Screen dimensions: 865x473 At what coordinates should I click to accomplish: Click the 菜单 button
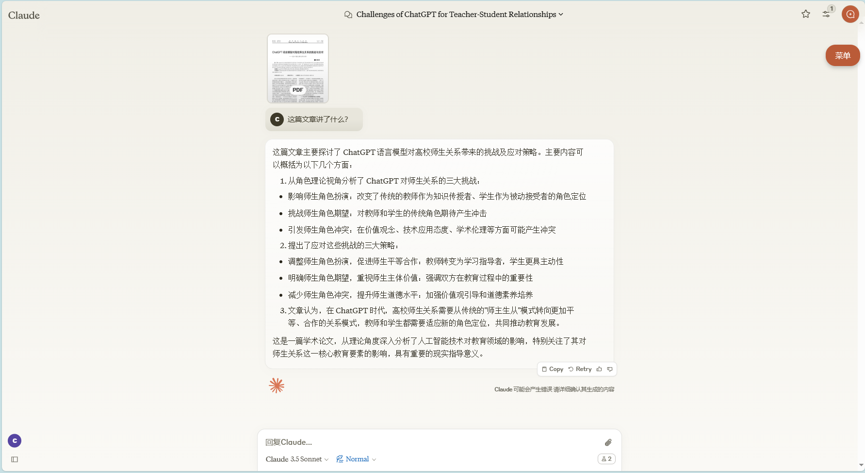pos(843,55)
